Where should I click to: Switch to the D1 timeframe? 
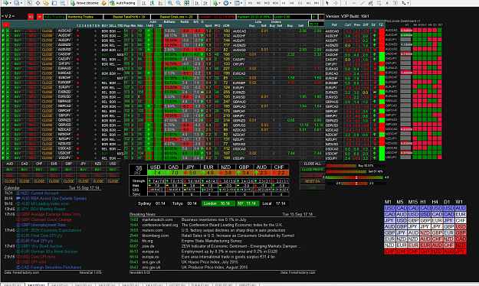300,3
